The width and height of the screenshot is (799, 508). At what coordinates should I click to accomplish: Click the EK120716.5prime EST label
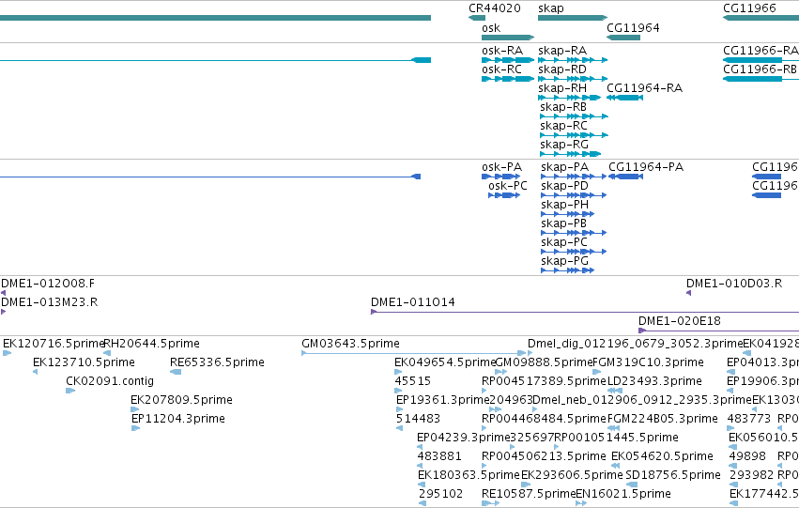coord(53,344)
